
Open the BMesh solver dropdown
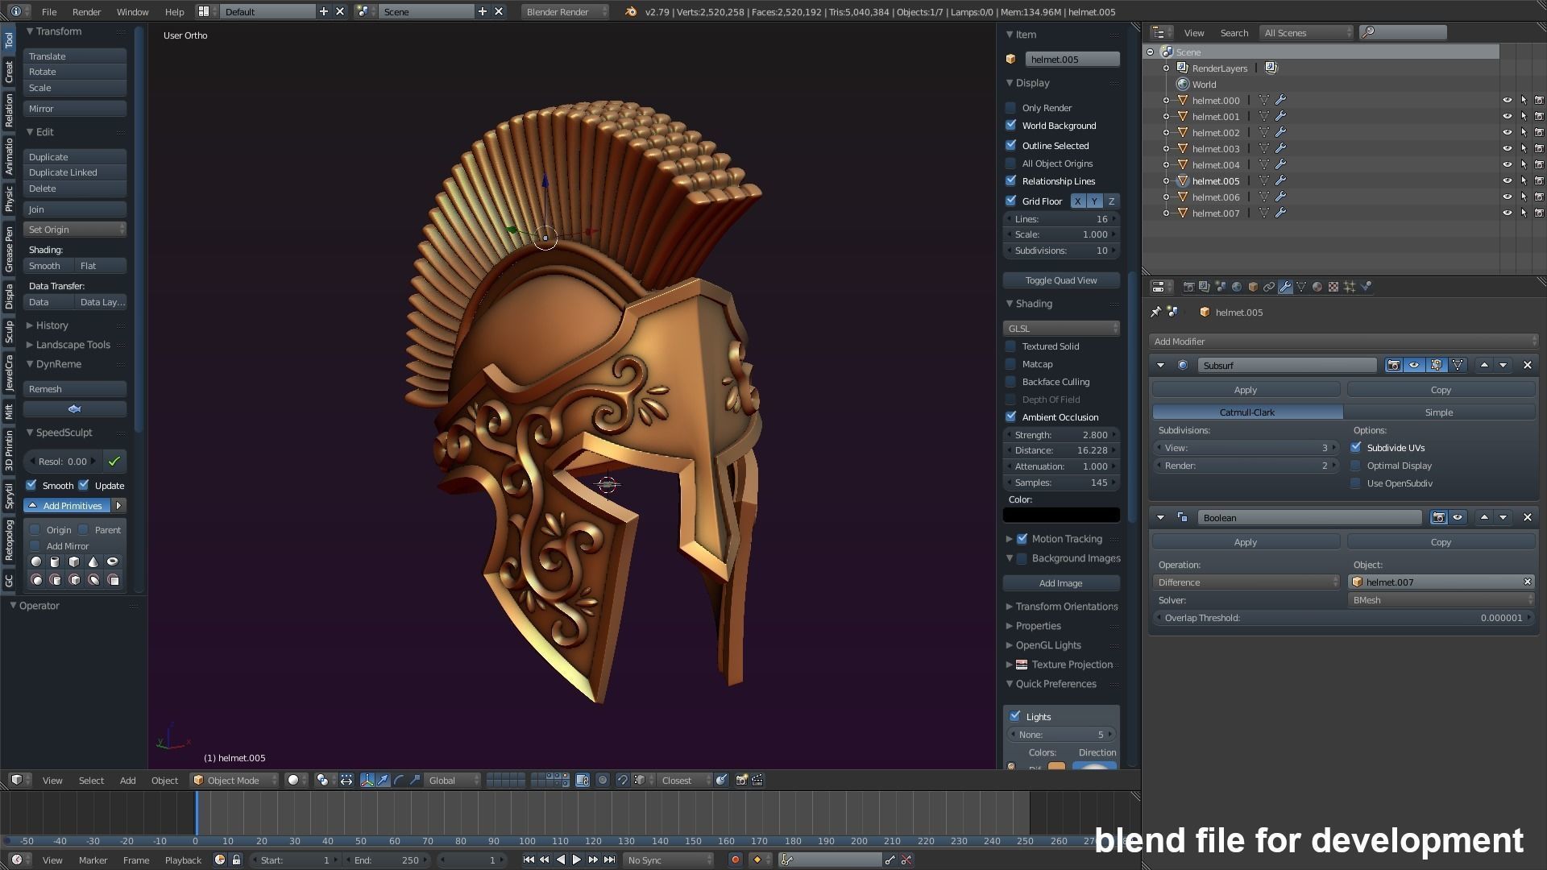(1441, 599)
